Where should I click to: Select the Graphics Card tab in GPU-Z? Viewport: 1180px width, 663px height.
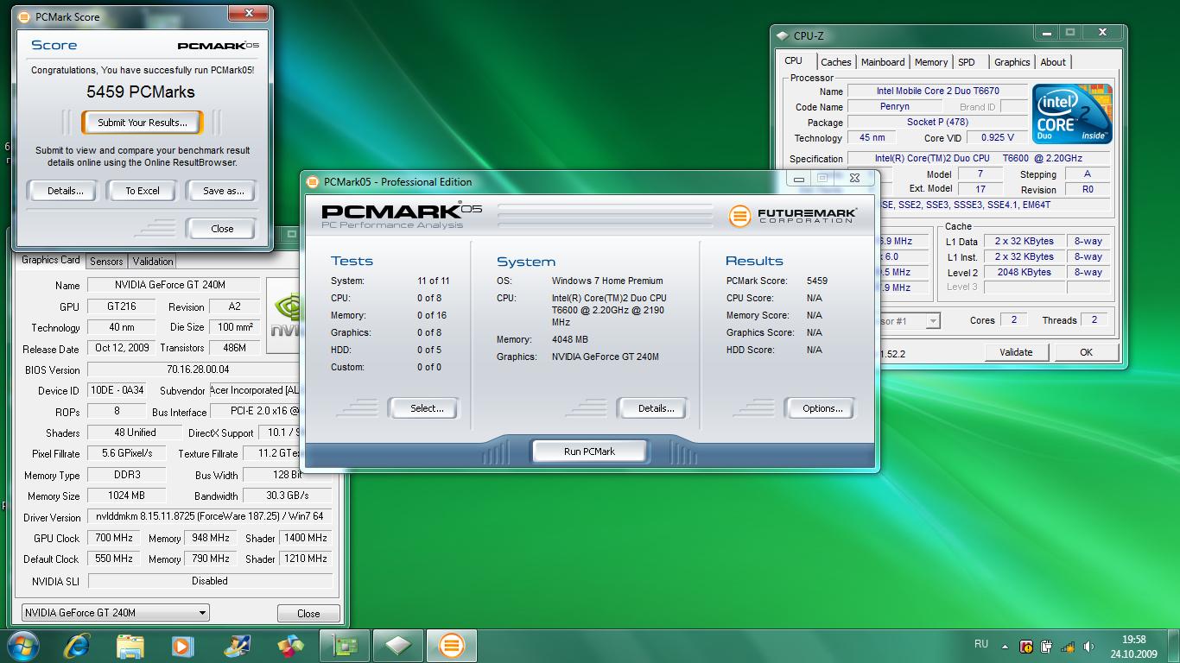coord(50,260)
